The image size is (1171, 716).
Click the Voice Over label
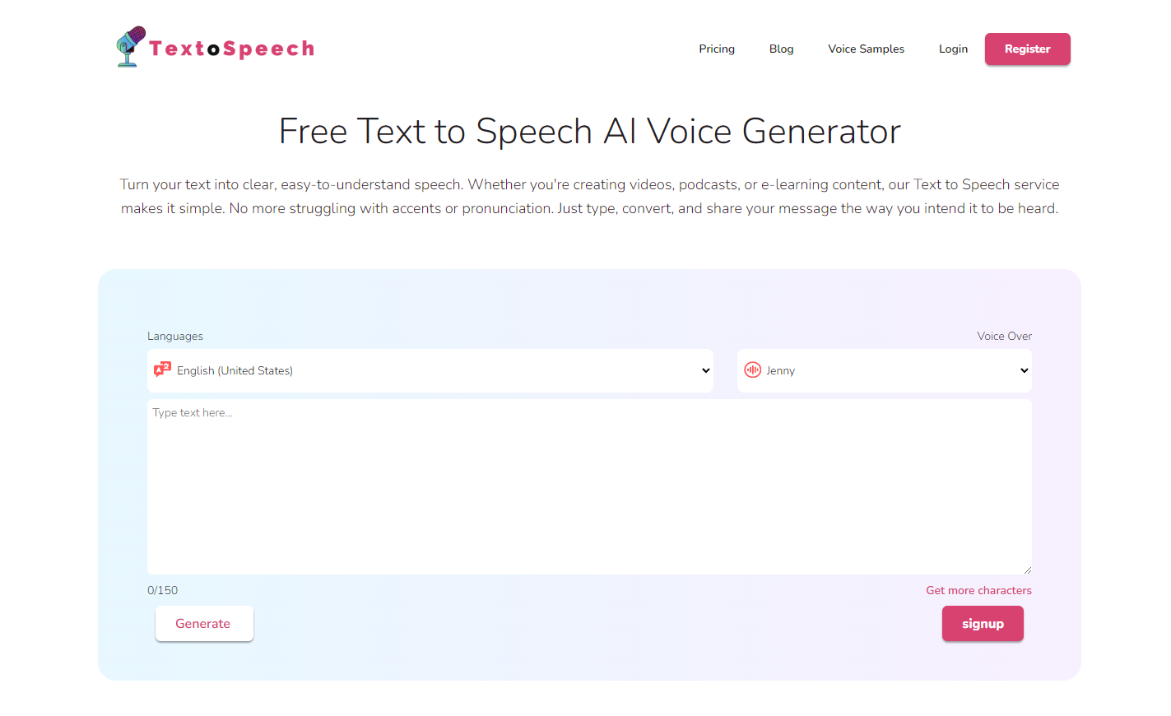click(1004, 336)
